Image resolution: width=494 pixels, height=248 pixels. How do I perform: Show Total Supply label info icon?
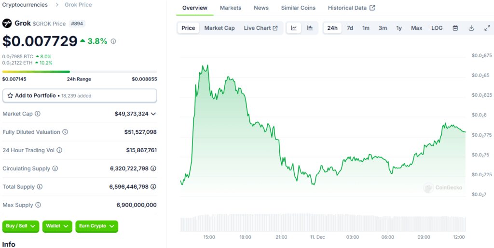click(x=40, y=187)
